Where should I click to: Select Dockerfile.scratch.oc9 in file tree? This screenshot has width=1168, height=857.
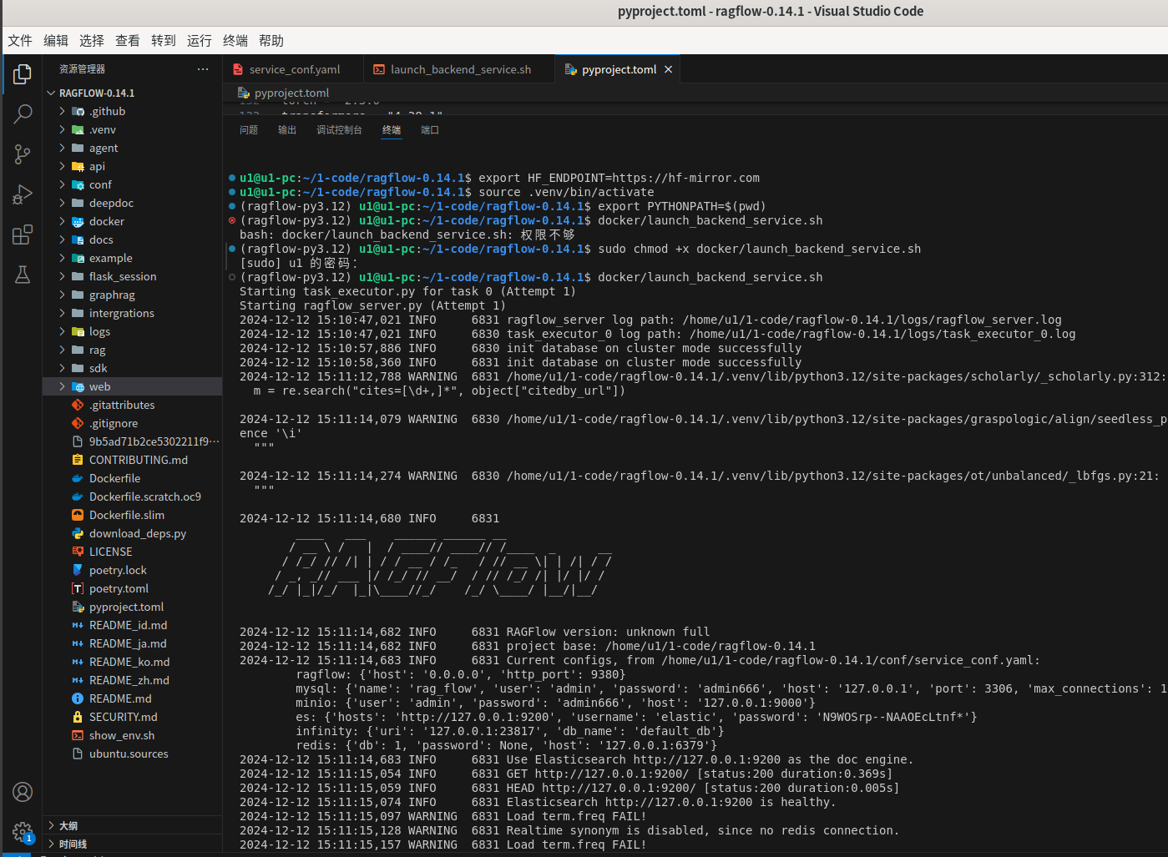coord(133,497)
